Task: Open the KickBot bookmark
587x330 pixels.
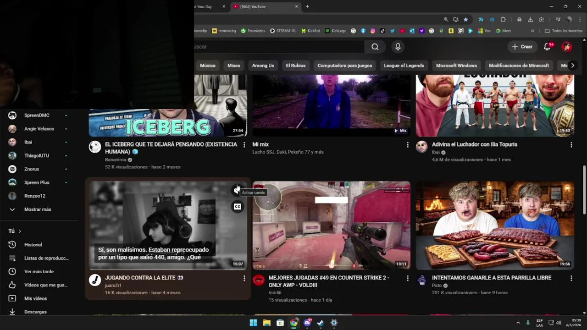Action: tap(310, 31)
